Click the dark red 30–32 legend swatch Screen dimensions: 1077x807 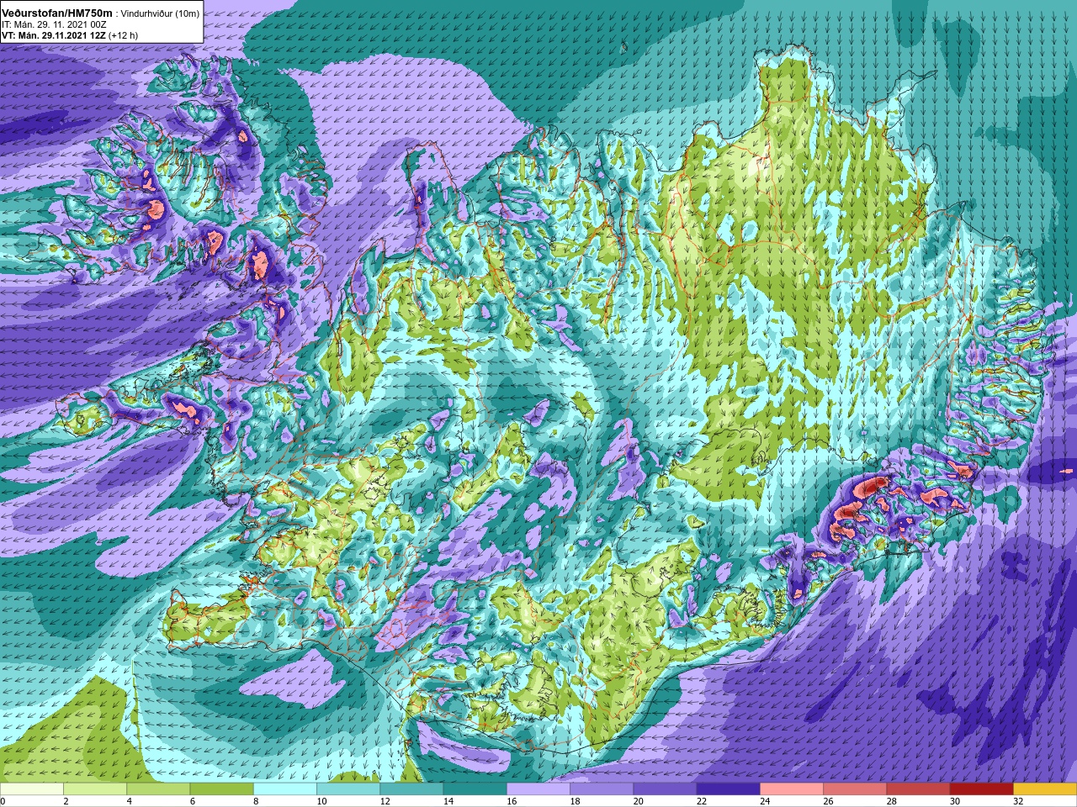tap(982, 789)
